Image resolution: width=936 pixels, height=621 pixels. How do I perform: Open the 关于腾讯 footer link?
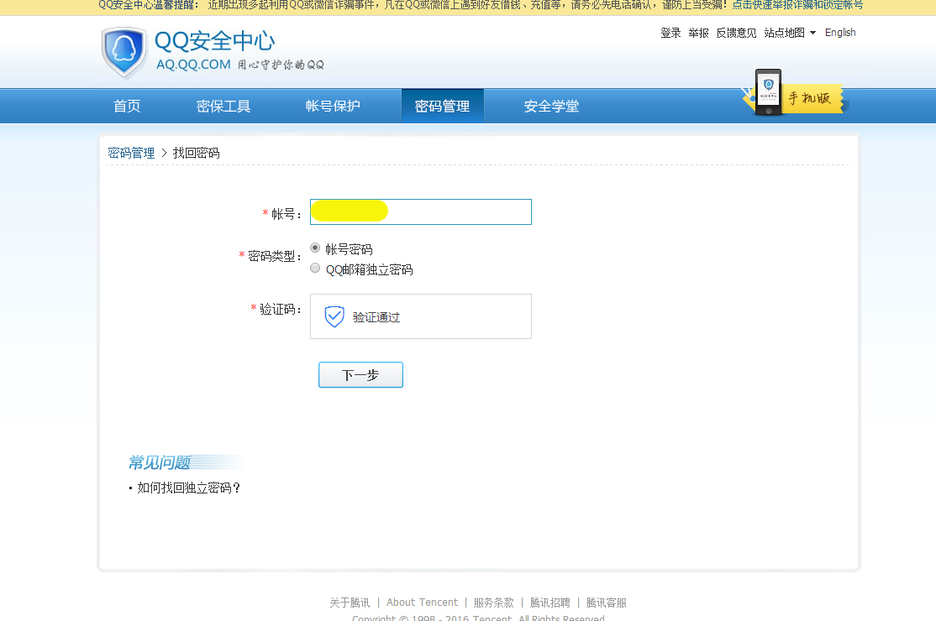[x=350, y=603]
